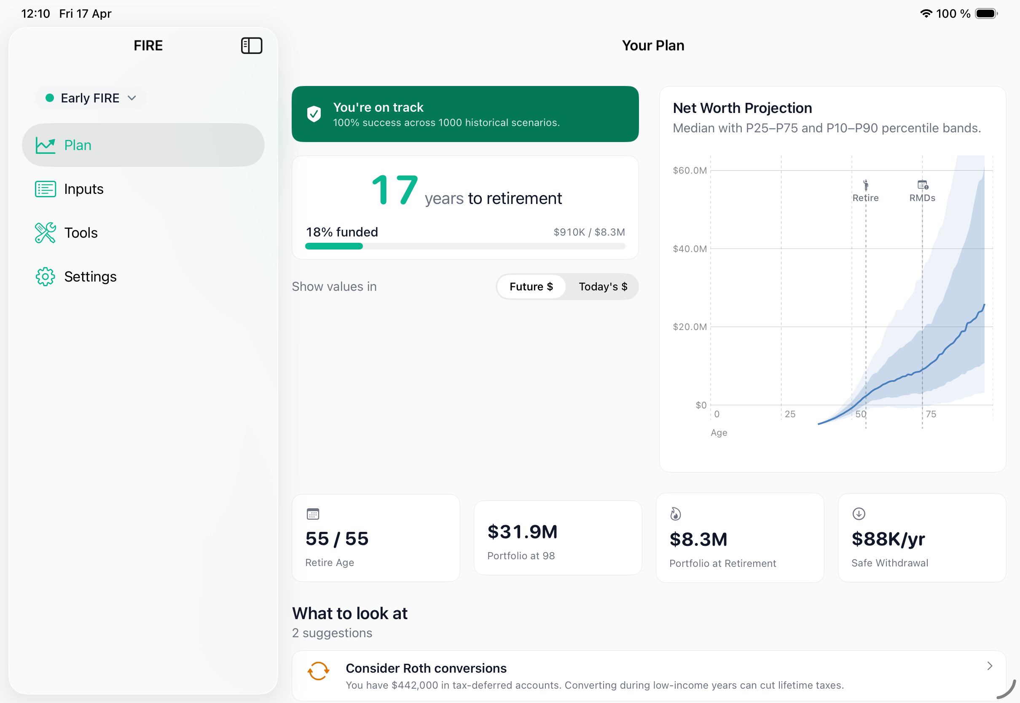Click the RMDs calendar marker icon on chart

tap(923, 185)
